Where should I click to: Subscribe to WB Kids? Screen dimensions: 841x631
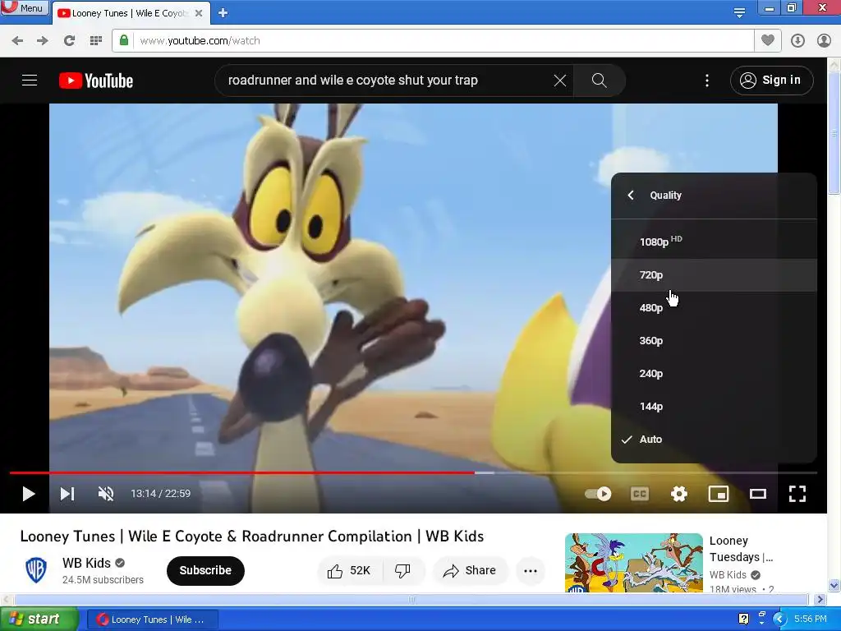coord(205,570)
